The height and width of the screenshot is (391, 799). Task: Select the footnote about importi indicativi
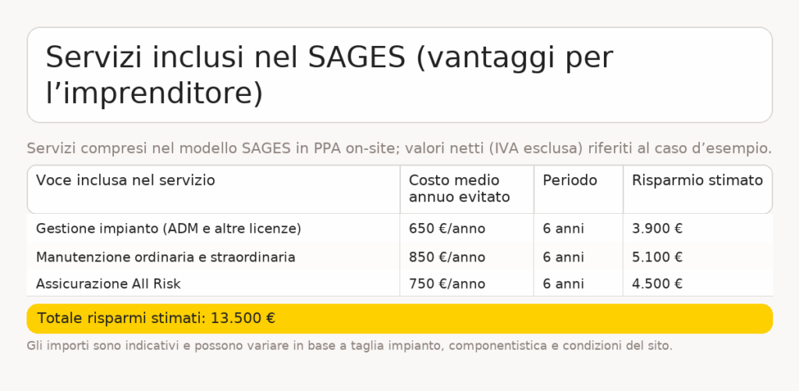tap(350, 346)
